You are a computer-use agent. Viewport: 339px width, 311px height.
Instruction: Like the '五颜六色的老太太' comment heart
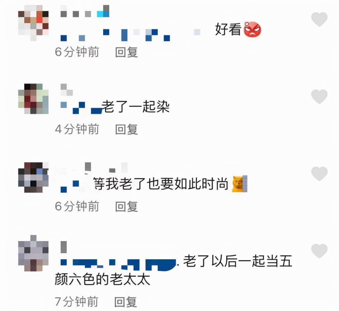pos(319,251)
